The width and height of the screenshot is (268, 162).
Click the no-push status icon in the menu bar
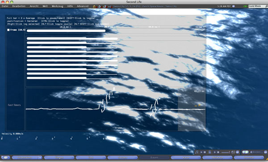coord(105,7)
